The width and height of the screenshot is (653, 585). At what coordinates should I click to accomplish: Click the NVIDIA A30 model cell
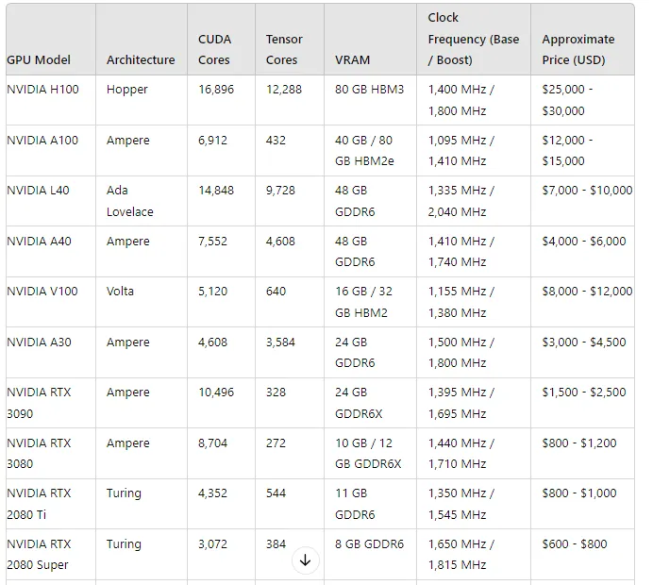(x=39, y=343)
